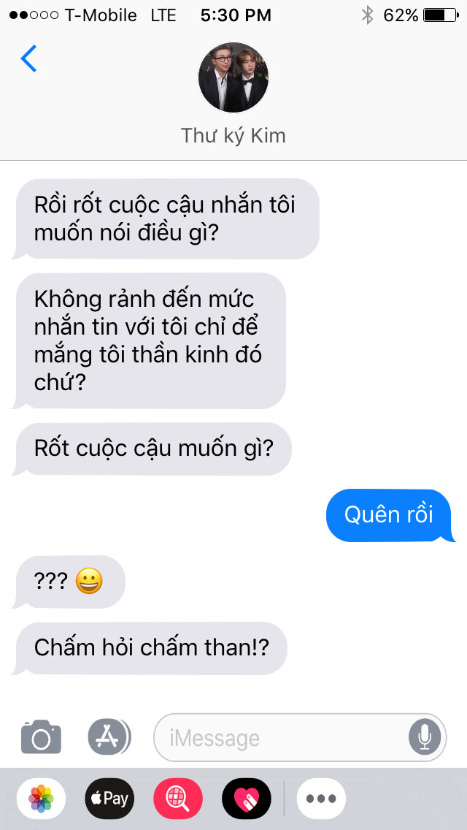Screen dimensions: 467x830
Task: Open the camera icon
Action: pos(42,736)
